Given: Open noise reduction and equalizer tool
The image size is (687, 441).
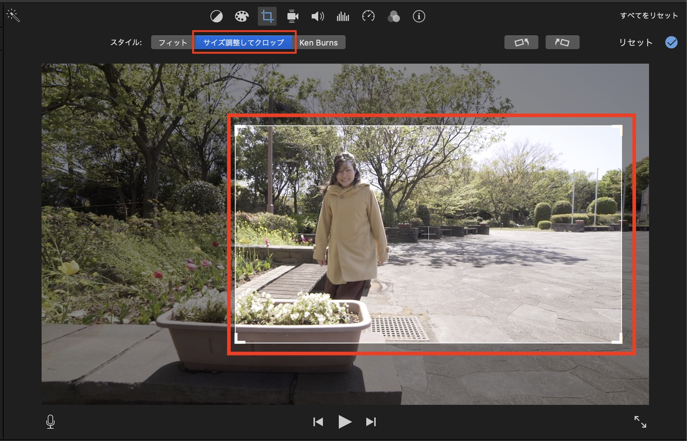Looking at the screenshot, I should point(343,16).
